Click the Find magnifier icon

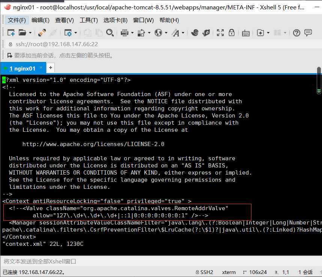pos(110,33)
